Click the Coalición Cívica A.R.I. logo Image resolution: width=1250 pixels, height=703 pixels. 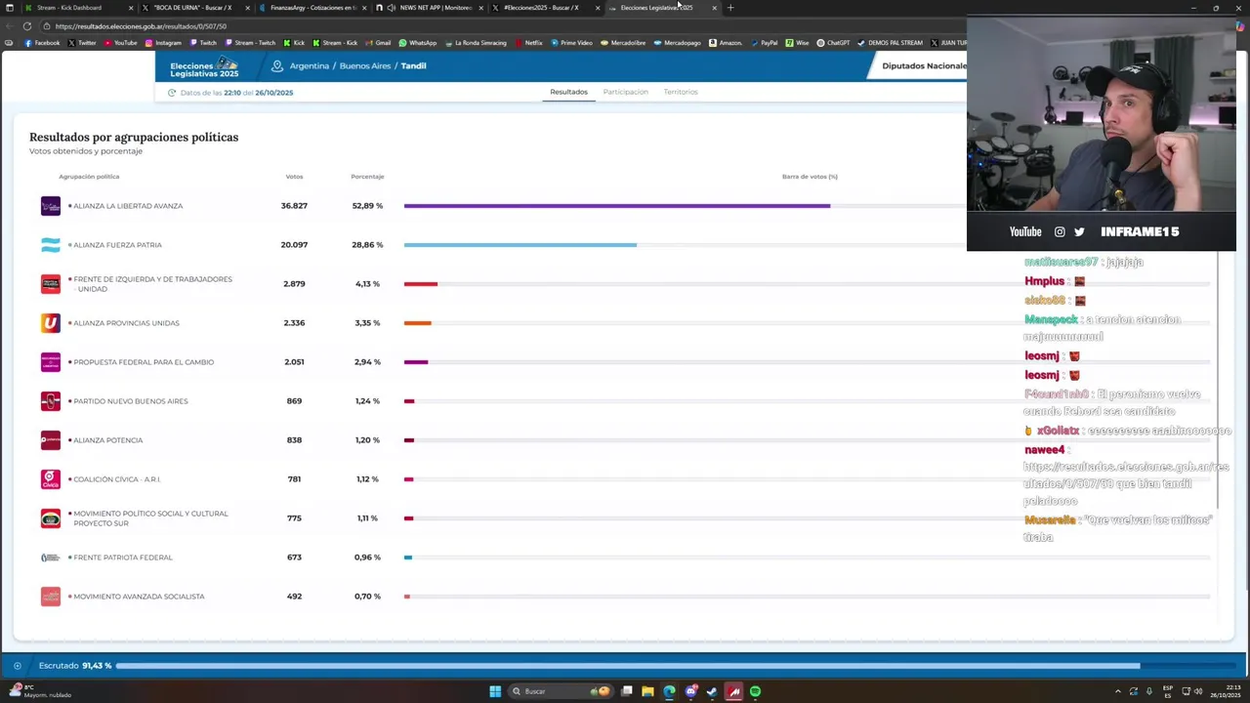[x=51, y=479]
